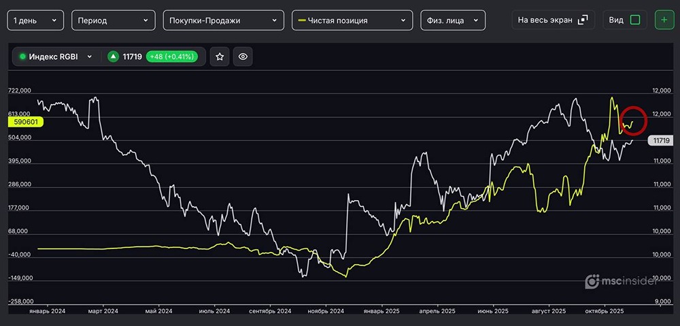Image resolution: width=680 pixels, height=326 pixels.
Task: Click the green dot beside Индекс RGBI
Action: pyautogui.click(x=22, y=57)
